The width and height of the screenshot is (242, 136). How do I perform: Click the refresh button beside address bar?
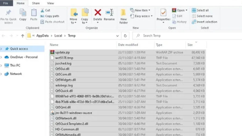click(x=125, y=35)
